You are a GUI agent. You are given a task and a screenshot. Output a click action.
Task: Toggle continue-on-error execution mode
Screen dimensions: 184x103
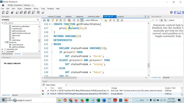pyautogui.click(x=69, y=20)
